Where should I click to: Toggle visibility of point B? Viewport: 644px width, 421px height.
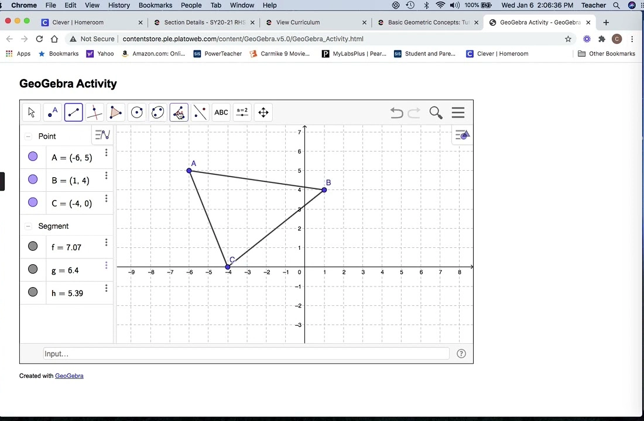point(33,180)
